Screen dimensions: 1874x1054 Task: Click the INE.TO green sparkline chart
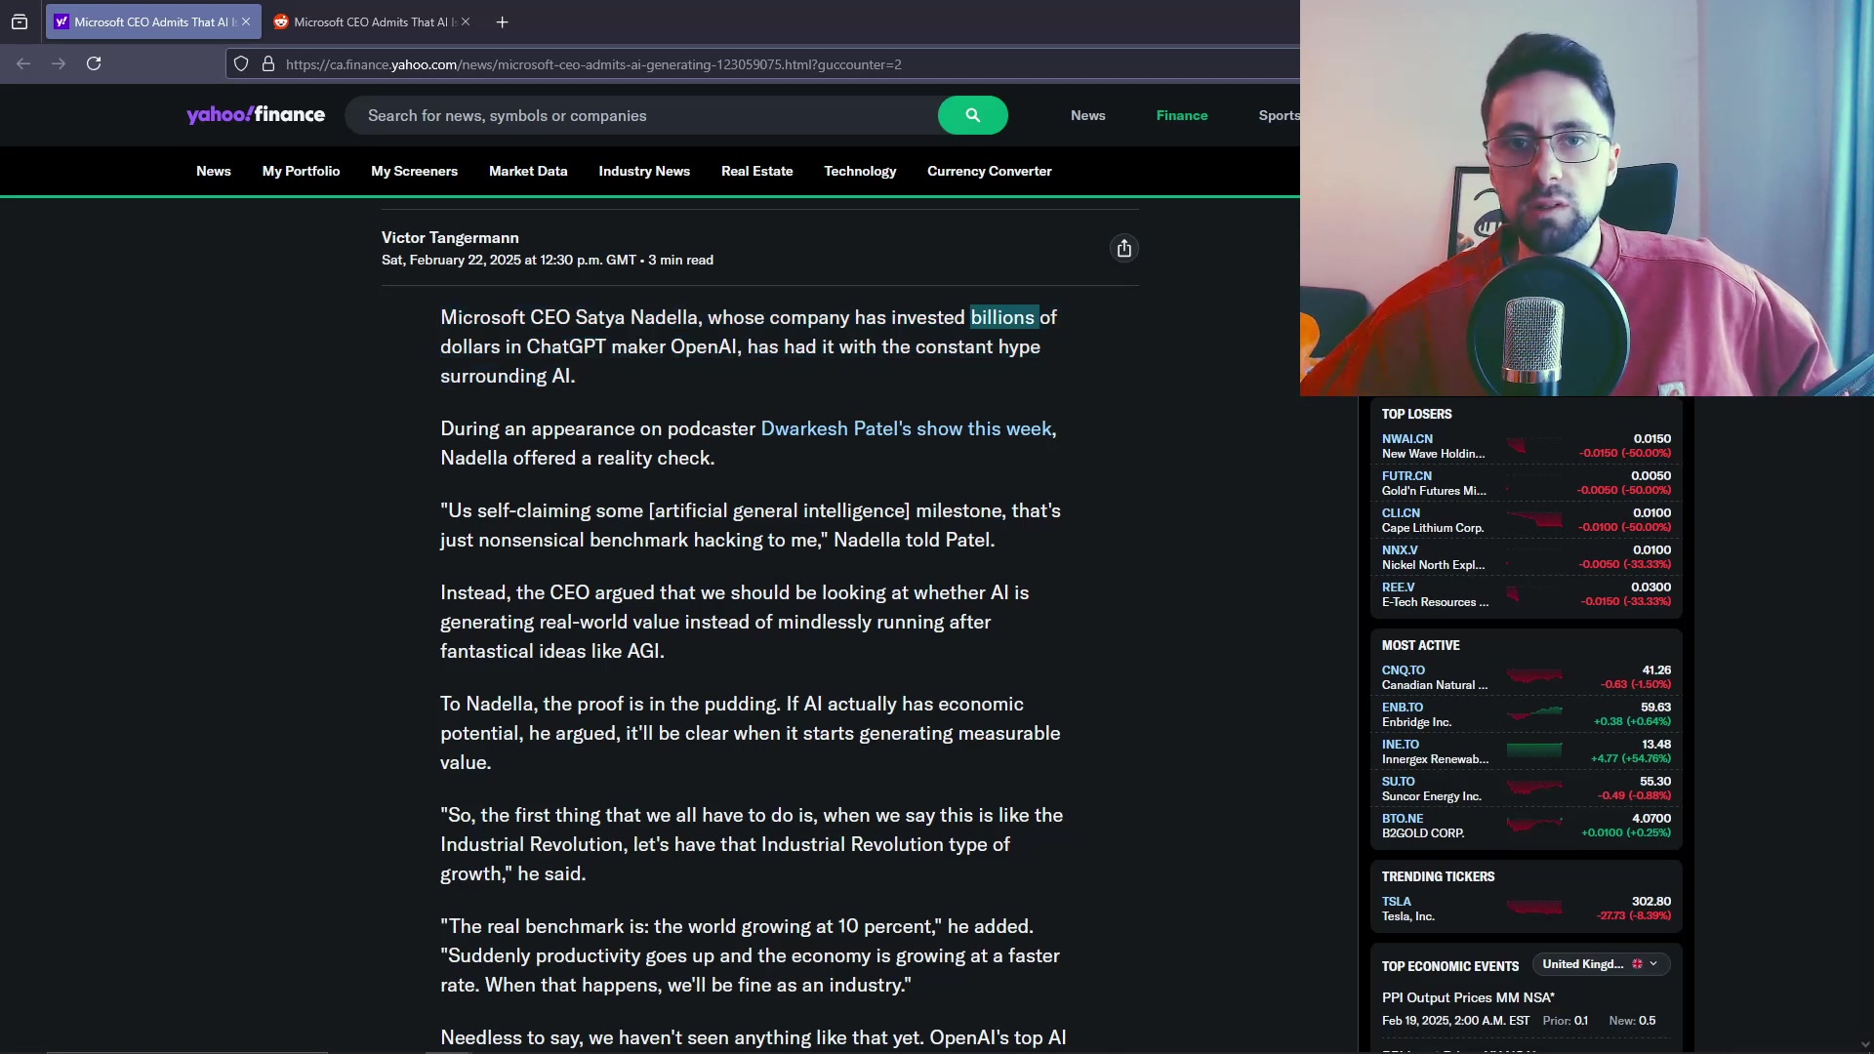pyautogui.click(x=1534, y=750)
